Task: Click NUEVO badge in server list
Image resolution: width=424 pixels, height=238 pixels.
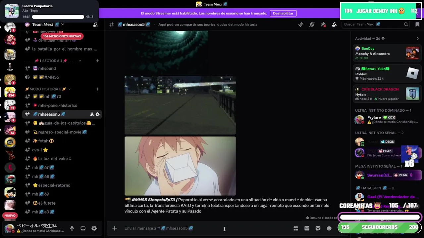Action: coord(10,216)
